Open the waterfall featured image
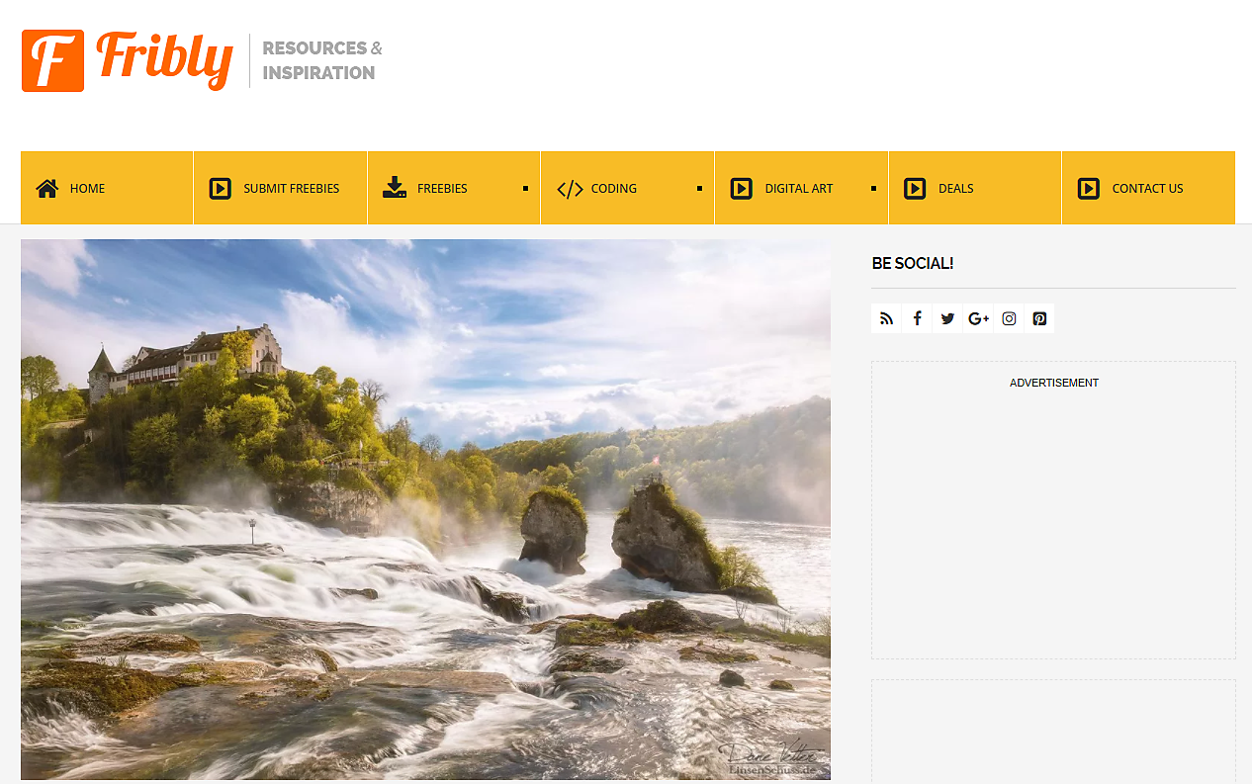 (x=425, y=509)
